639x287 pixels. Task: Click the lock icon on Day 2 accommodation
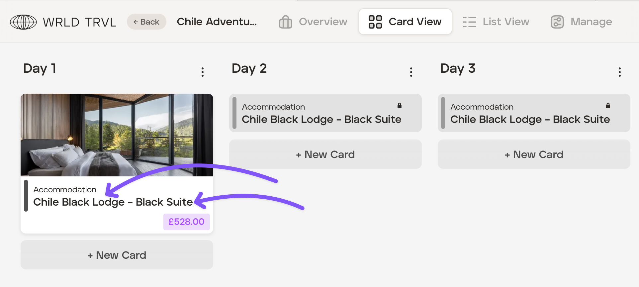point(400,106)
